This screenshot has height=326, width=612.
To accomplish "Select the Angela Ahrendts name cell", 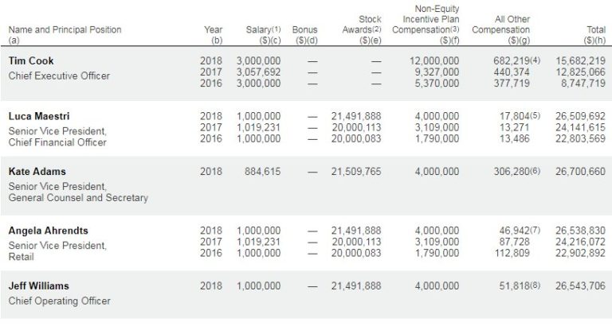I will click(48, 231).
